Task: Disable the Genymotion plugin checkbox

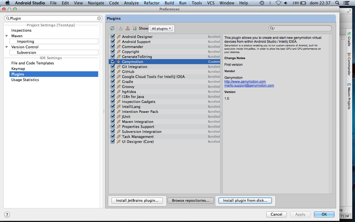Action: pyautogui.click(x=113, y=61)
